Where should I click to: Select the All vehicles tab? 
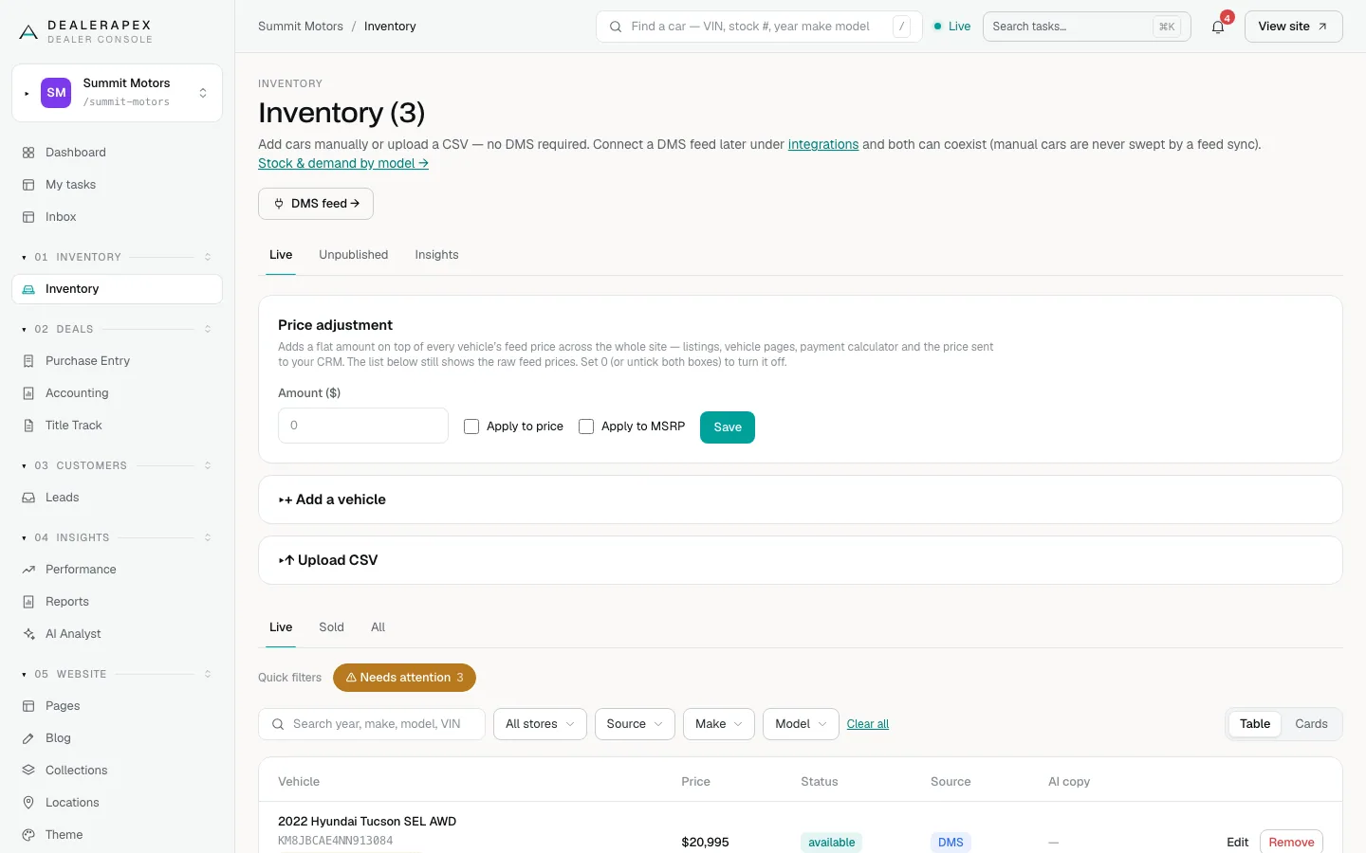[378, 627]
